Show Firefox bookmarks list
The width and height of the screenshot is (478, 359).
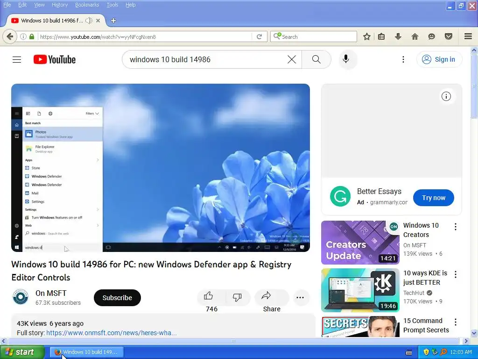coord(381,36)
